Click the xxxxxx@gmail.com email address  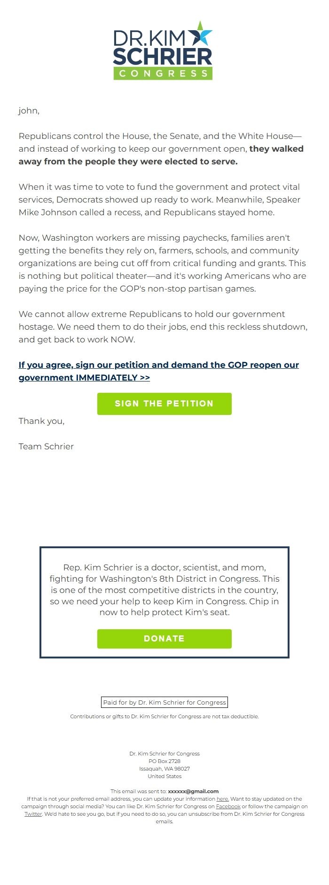coord(193,791)
